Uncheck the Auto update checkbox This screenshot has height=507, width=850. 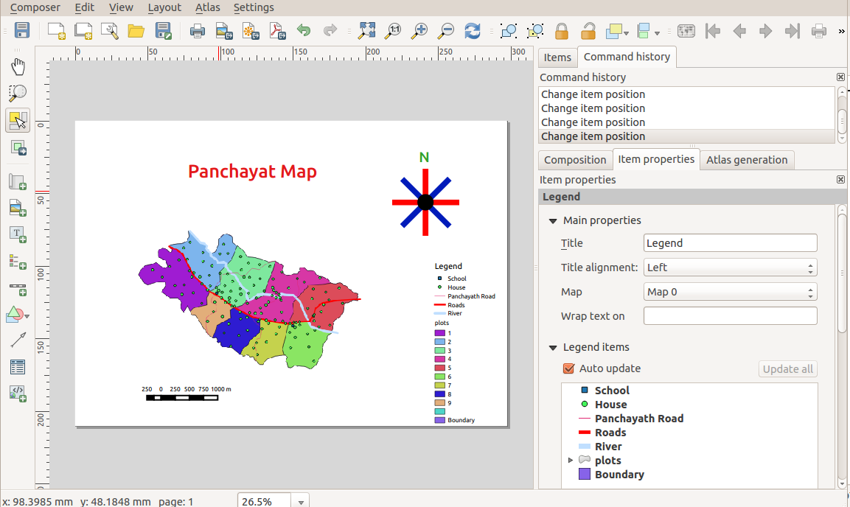[568, 368]
